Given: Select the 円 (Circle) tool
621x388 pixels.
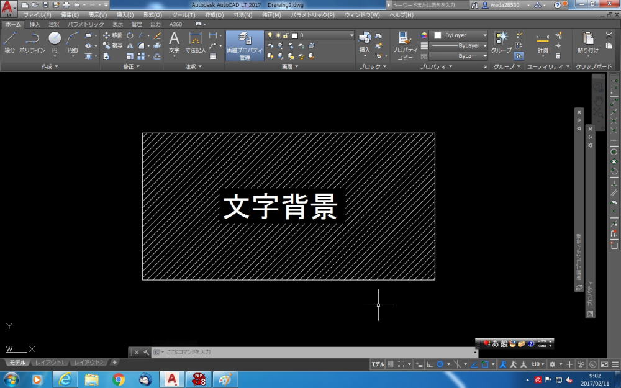Looking at the screenshot, I should tap(55, 43).
